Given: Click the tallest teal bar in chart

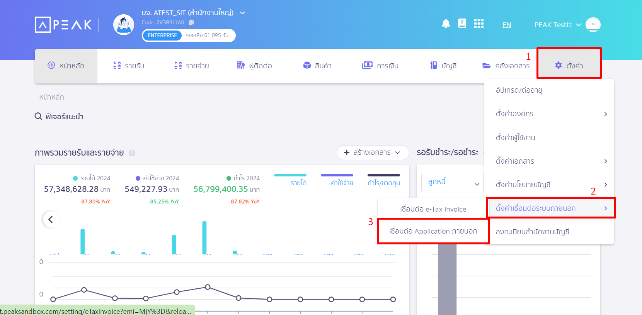Looking at the screenshot, I should click(x=204, y=238).
